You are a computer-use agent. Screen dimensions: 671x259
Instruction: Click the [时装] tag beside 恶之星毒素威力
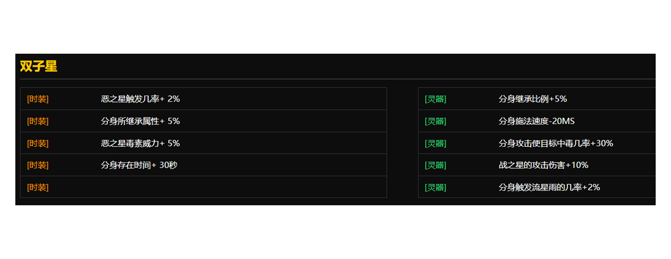[38, 143]
